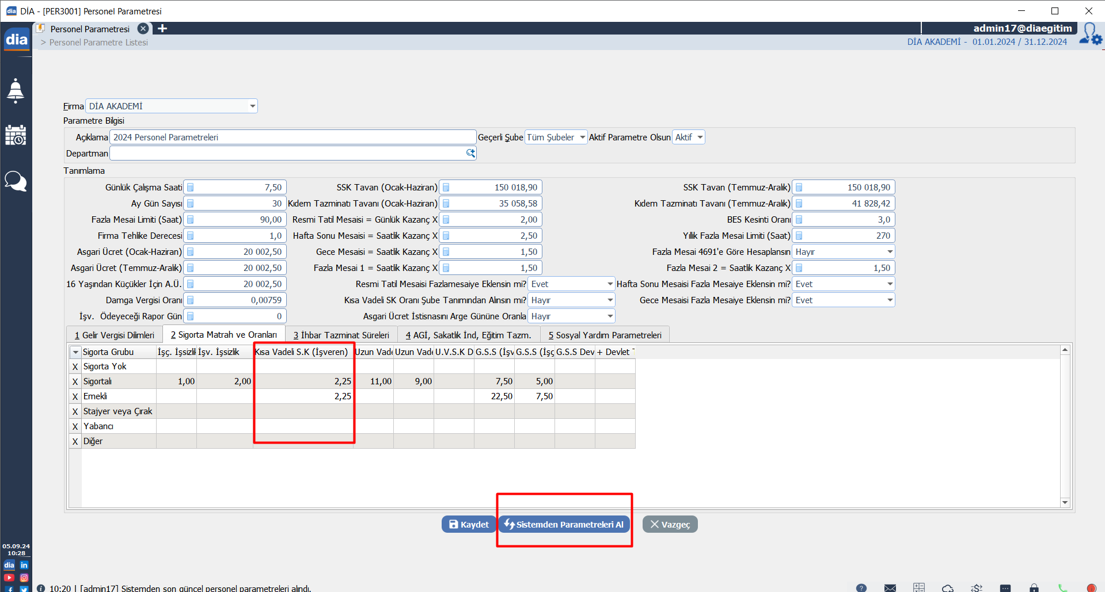Viewport: 1105px width, 592px height.
Task: Click X on the Diğer row
Action: tap(75, 441)
